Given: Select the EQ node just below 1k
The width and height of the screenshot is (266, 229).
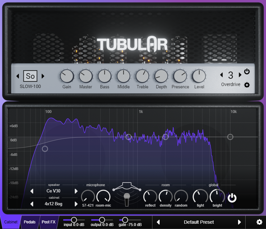Looking at the screenshot, I should (129, 137).
